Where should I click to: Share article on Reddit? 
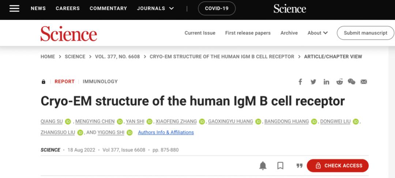pos(339,82)
